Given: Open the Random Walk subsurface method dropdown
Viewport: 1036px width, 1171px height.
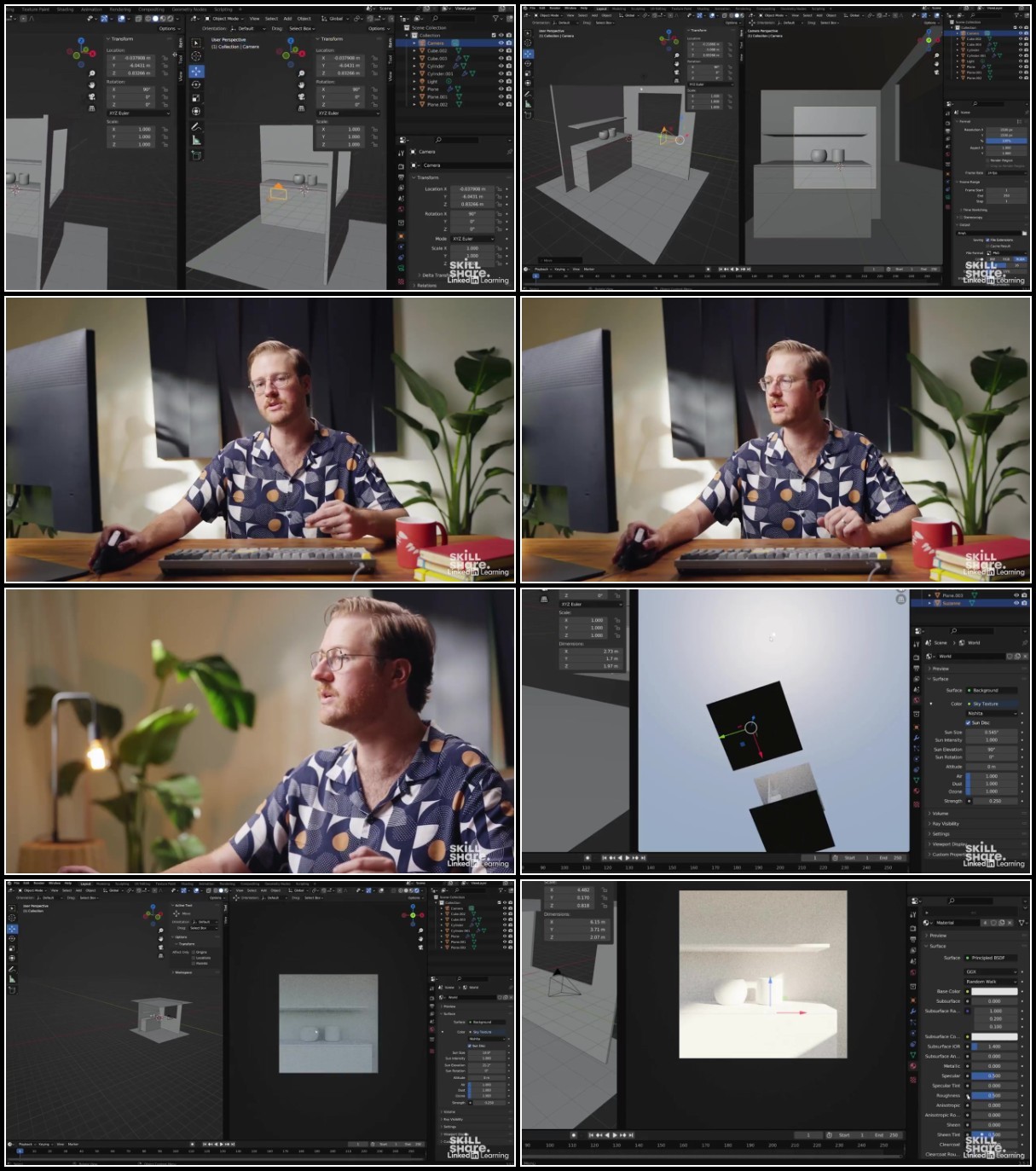Looking at the screenshot, I should coord(991,982).
